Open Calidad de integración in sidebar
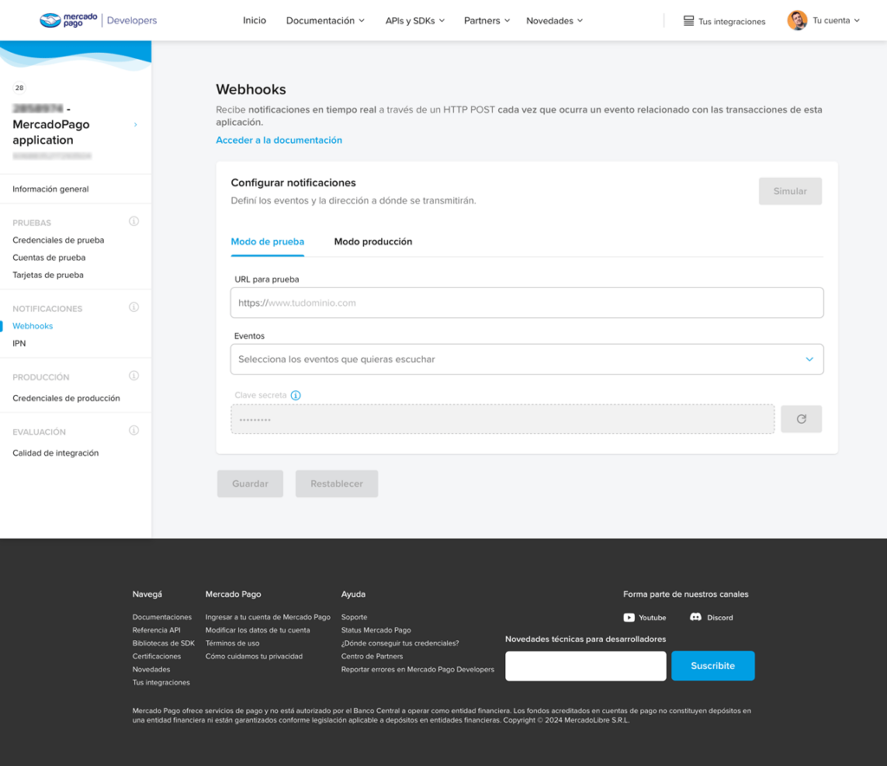 point(55,453)
